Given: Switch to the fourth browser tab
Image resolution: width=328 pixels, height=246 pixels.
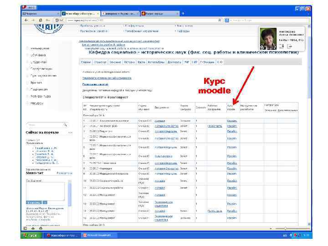Looking at the screenshot, I should (160, 14).
